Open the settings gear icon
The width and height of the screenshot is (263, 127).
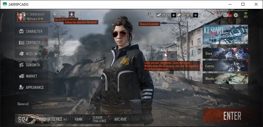236,15
